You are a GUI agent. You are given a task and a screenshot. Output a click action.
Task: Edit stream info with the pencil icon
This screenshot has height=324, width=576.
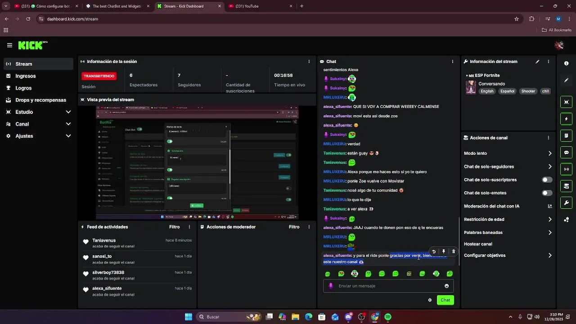click(537, 62)
